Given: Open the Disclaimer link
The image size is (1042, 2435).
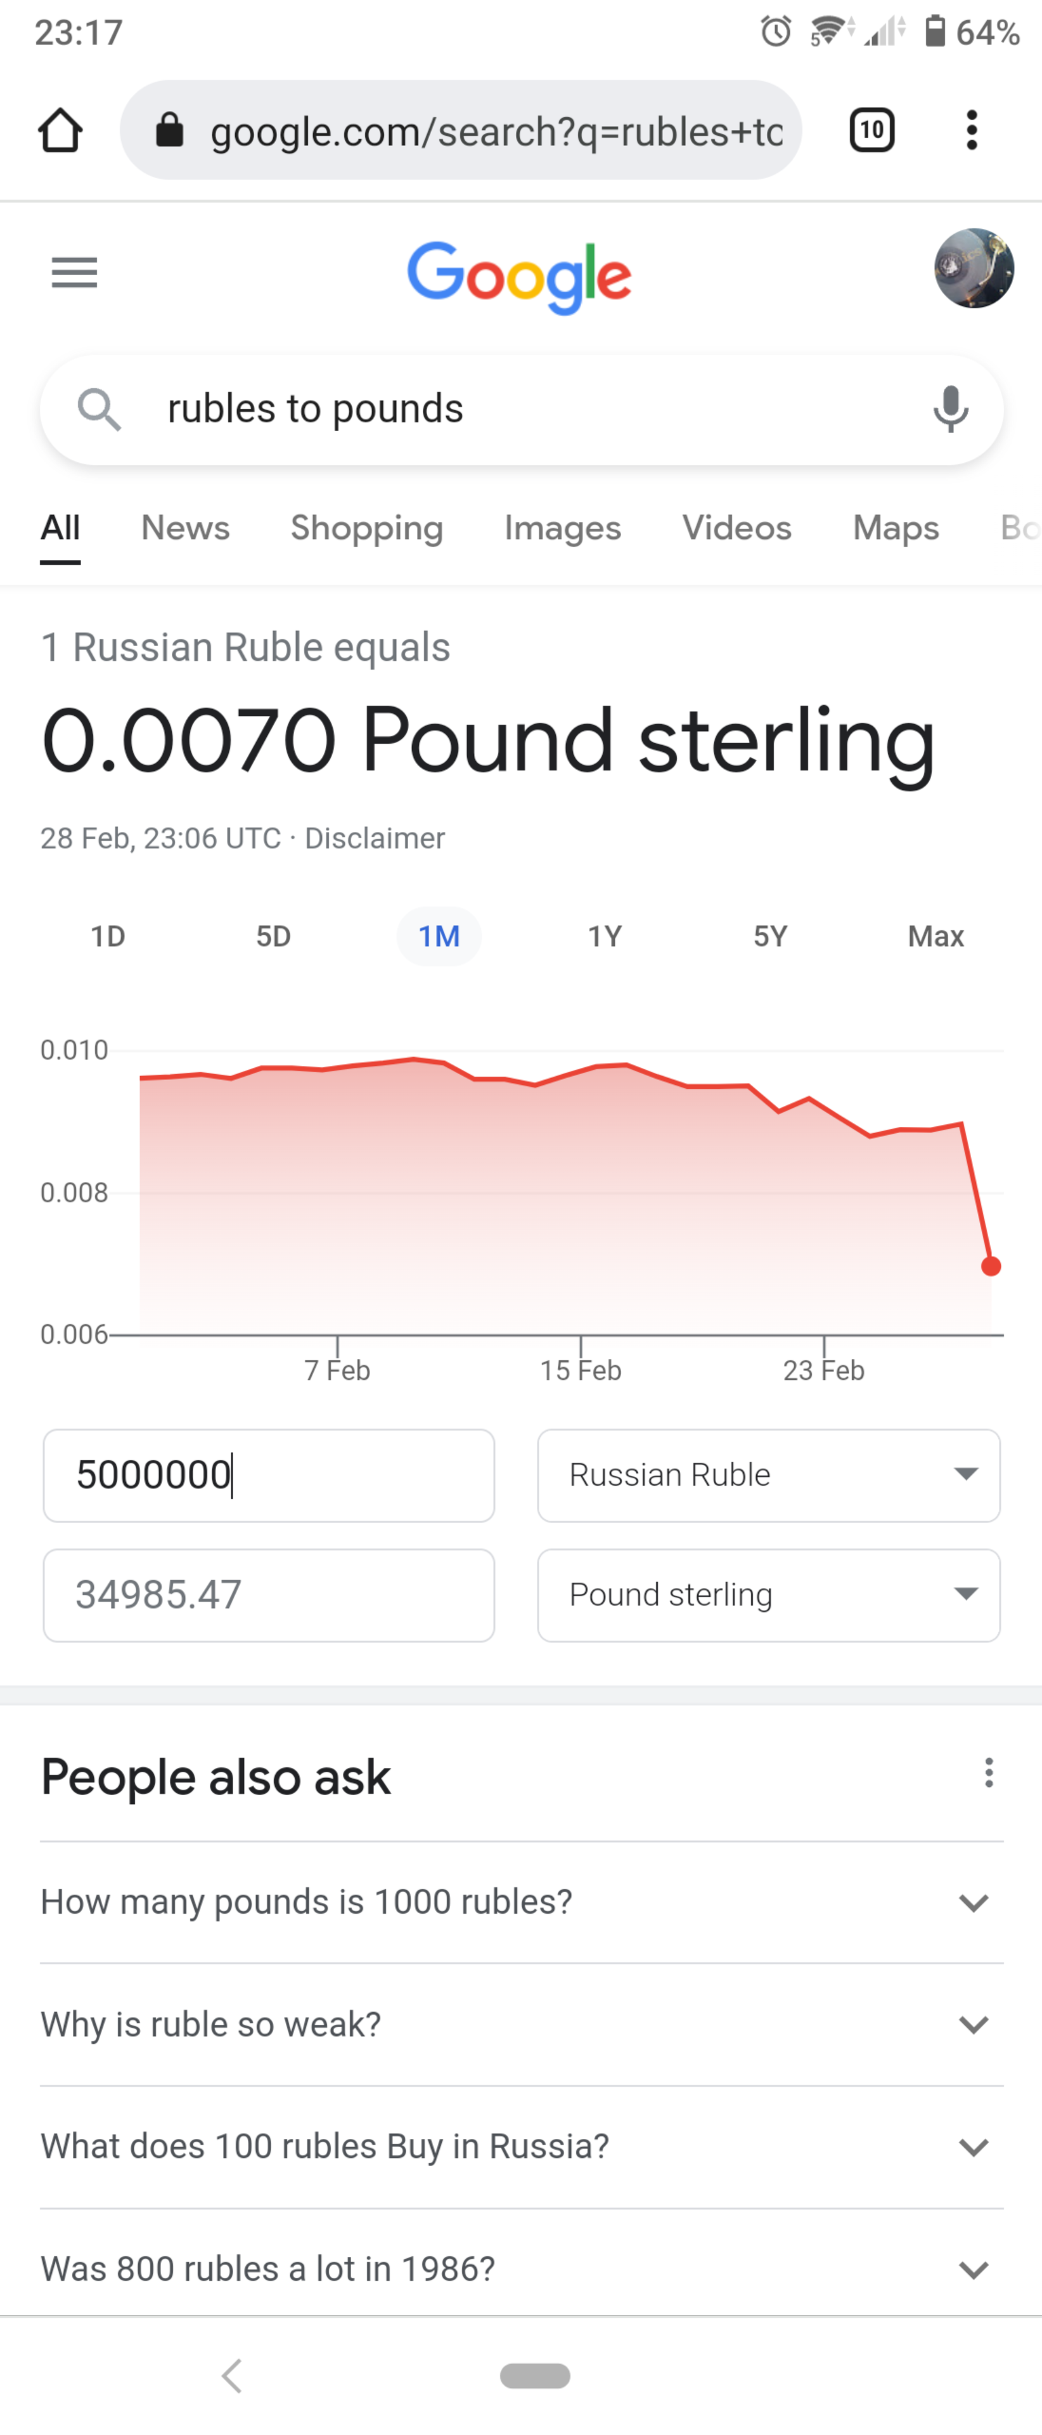Looking at the screenshot, I should (x=374, y=838).
